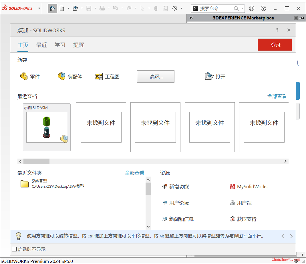Open file using toolbar folder icon
This screenshot has height=264, width=306.
click(x=75, y=8)
